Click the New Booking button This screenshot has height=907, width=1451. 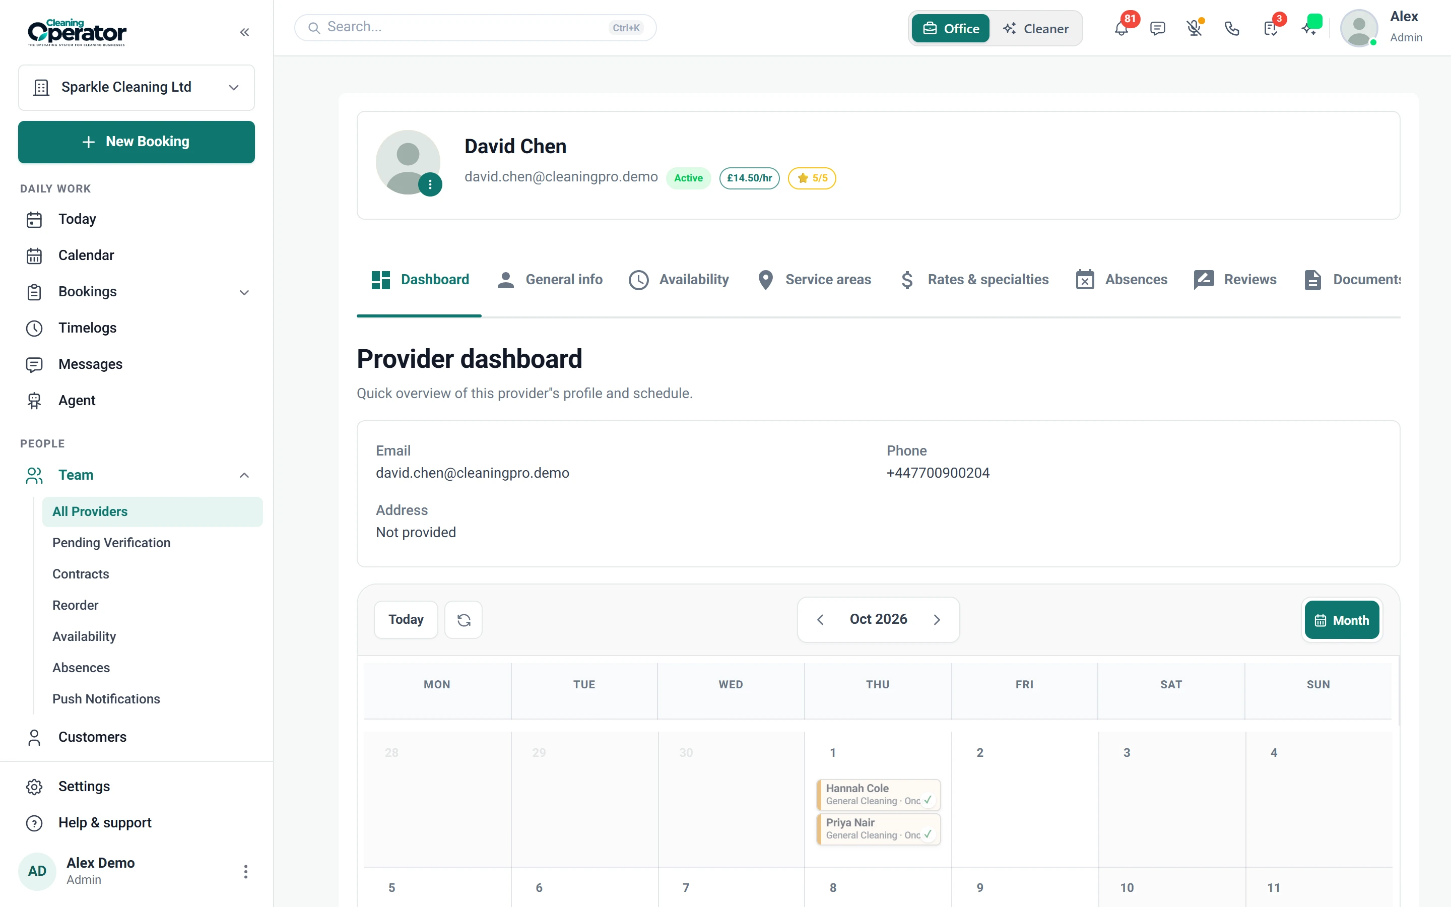tap(137, 142)
